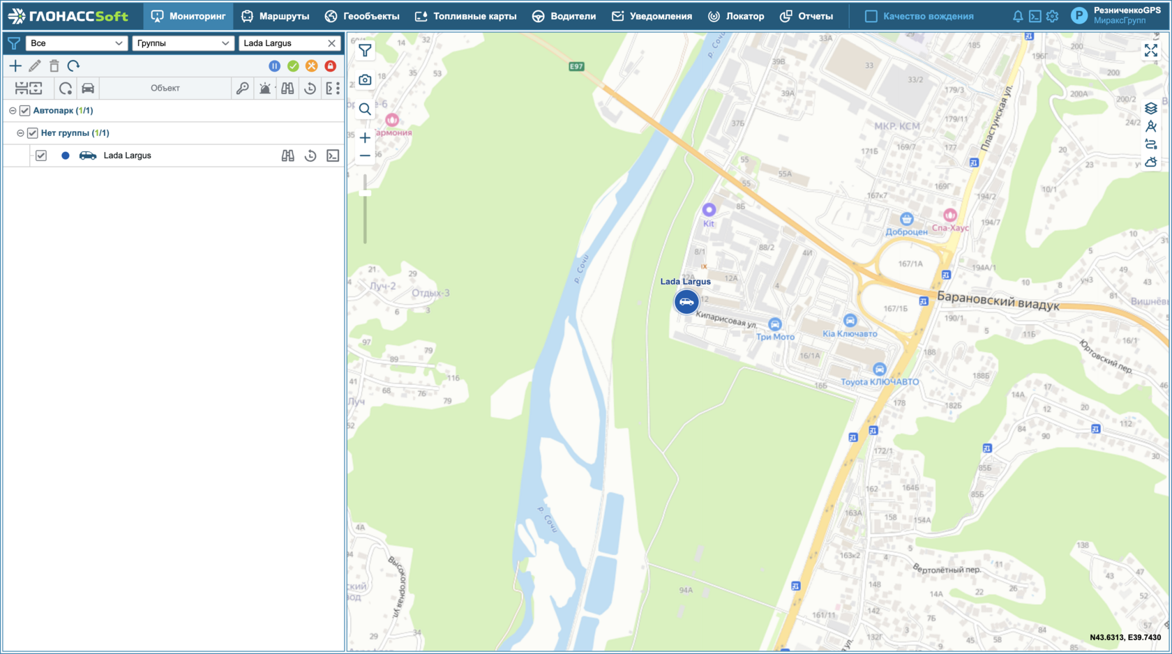Click the key ignition column header
This screenshot has height=654, width=1172.
click(x=242, y=89)
